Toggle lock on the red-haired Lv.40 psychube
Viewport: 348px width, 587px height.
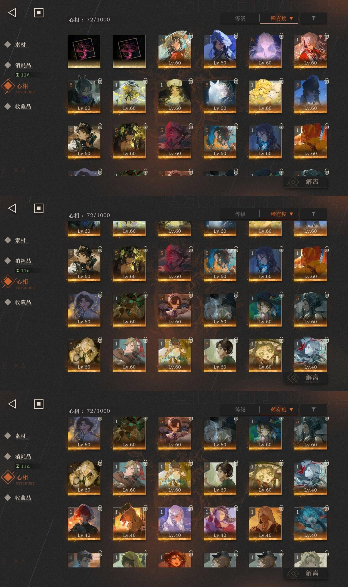(100, 508)
